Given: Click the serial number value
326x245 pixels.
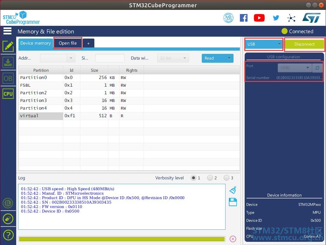Looking at the screenshot, I should [x=299, y=78].
